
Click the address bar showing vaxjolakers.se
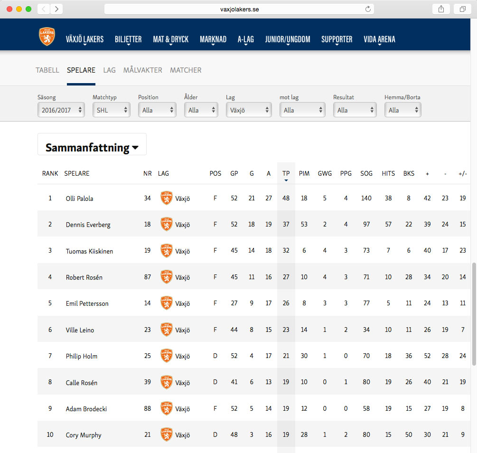point(239,9)
